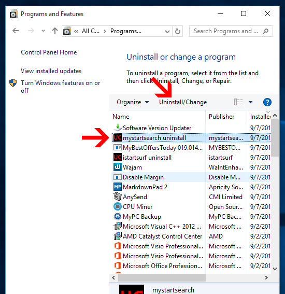Go up one level with up arrow
Viewport: 285px width, 294px height.
[55, 31]
